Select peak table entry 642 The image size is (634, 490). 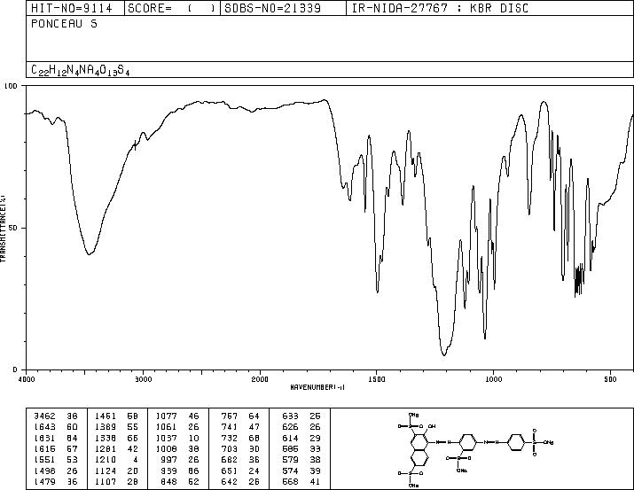(230, 481)
